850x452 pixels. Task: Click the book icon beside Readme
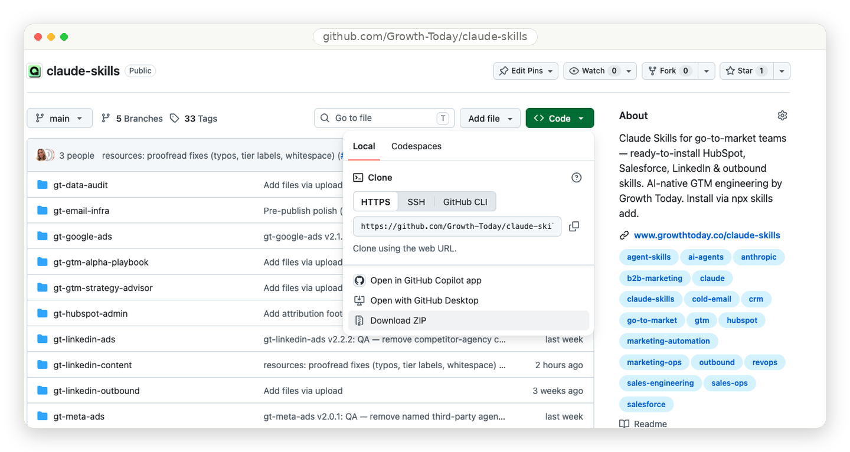click(625, 424)
